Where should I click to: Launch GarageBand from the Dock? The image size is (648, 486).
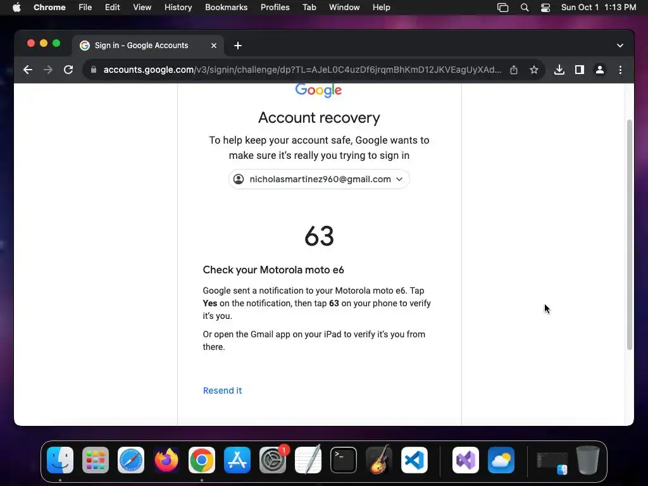[379, 460]
